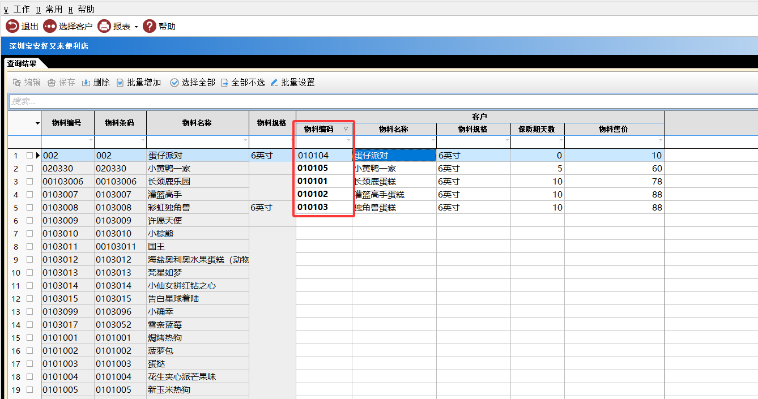Tick checkbox for row 6 许愿天使
The image size is (758, 399).
29,221
